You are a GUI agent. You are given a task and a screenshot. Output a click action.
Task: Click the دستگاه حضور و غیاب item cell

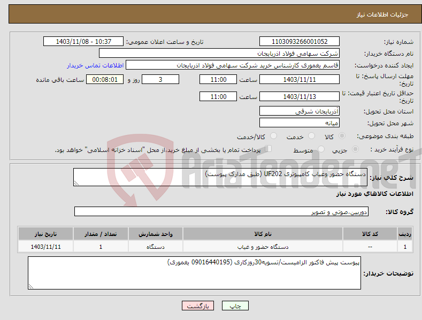263,247
